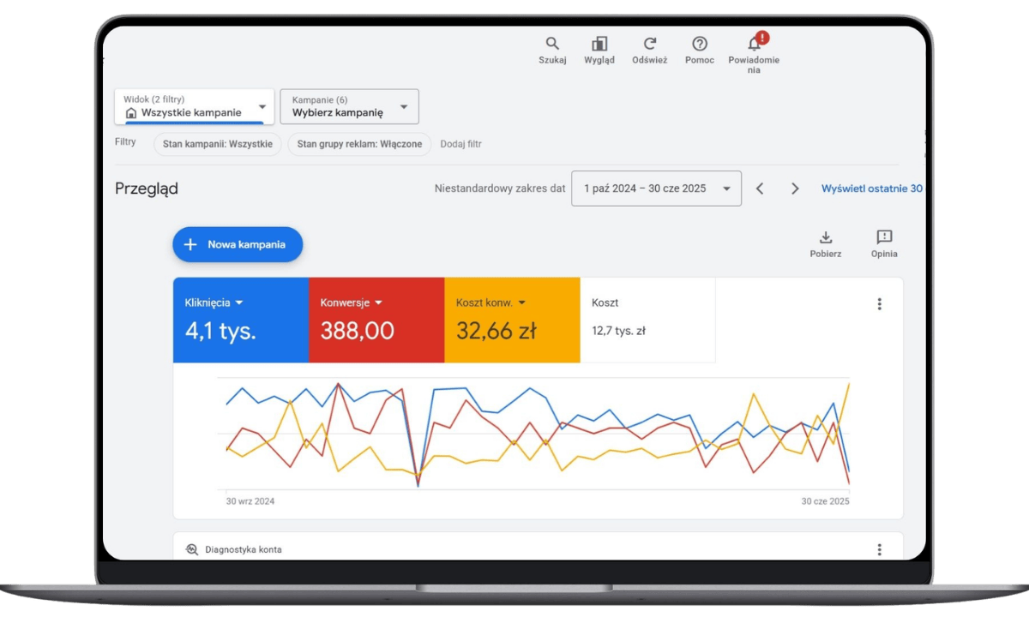Toggle the Stan grupy reklam: Włączone chip
The width and height of the screenshot is (1029, 617).
pos(359,144)
